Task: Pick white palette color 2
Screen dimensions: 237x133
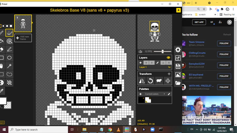Action: [148, 100]
